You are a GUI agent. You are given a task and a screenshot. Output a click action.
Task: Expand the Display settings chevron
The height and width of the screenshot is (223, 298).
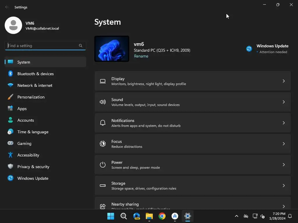tap(283, 81)
